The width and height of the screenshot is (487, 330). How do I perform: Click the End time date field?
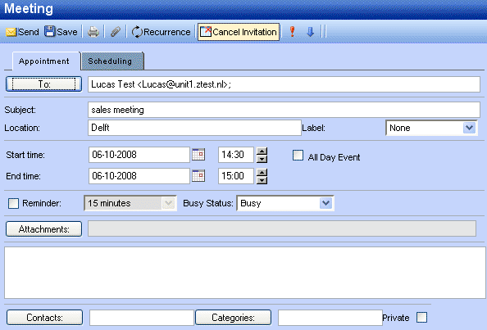[139, 176]
